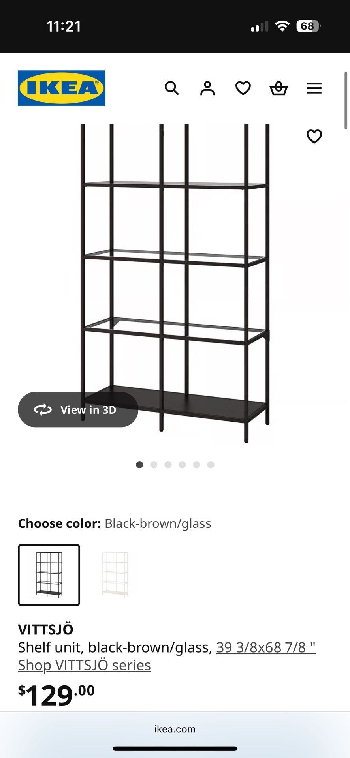Go home by clicking the IKEA logo
This screenshot has height=758, width=350.
(61, 88)
